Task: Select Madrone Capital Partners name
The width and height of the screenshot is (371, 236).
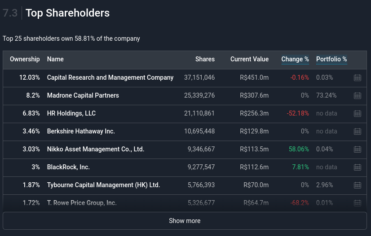Action: [83, 95]
